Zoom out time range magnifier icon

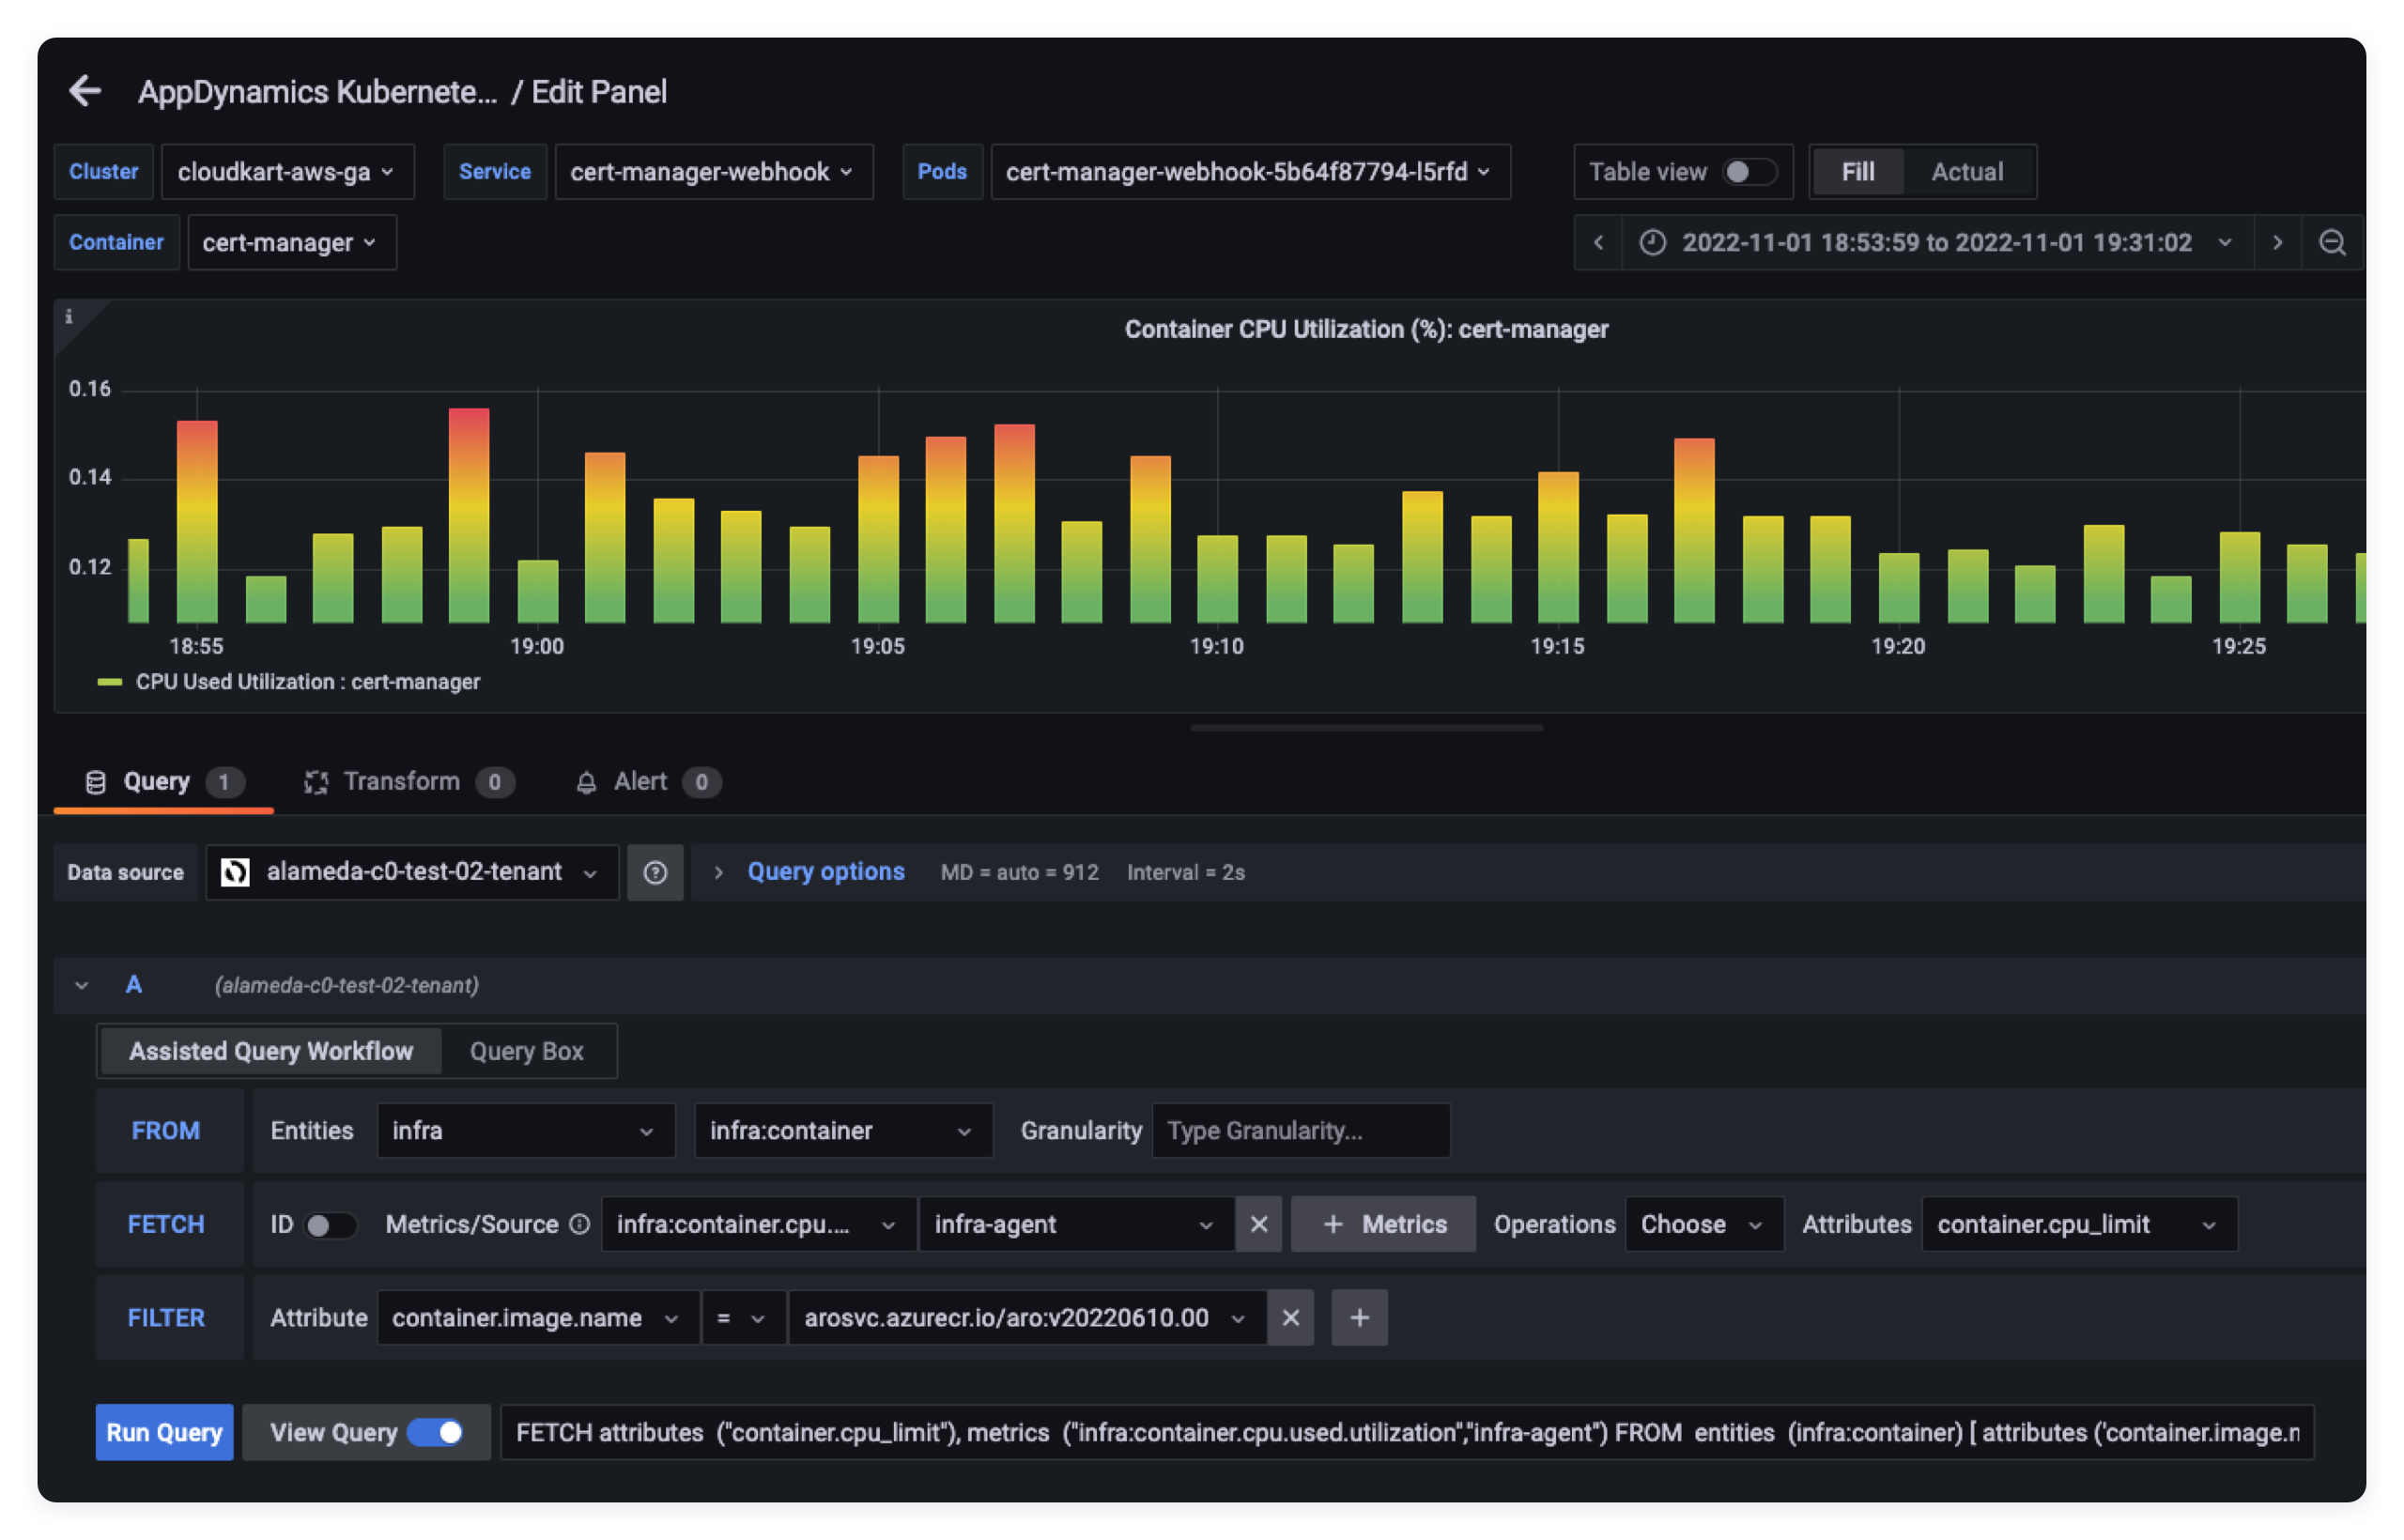click(x=2332, y=243)
